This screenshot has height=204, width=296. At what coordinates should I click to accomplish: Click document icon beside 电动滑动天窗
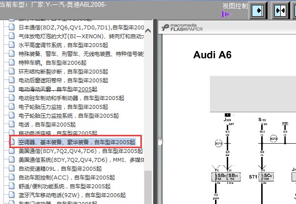click(11, 89)
